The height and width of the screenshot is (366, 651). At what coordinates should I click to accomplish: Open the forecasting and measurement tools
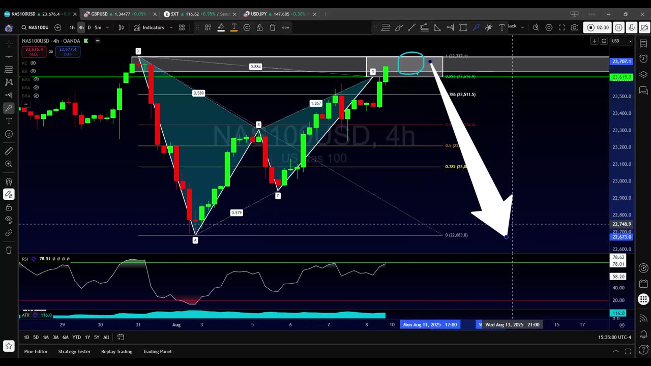click(9, 95)
